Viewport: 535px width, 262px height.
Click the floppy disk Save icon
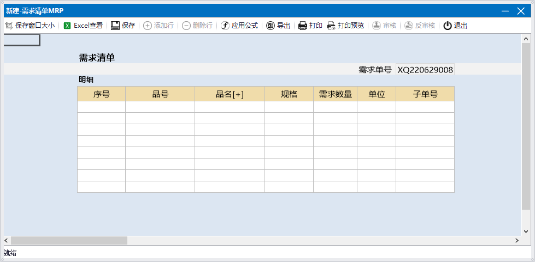[115, 26]
